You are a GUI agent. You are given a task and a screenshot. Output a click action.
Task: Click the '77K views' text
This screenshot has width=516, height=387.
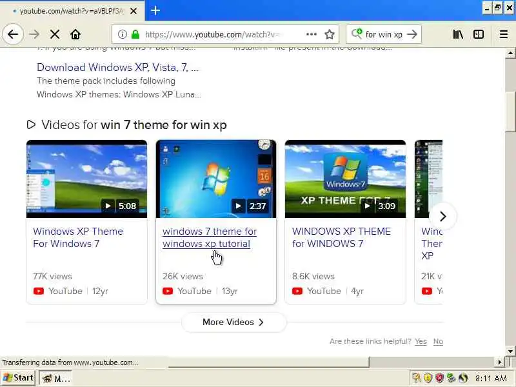pos(52,276)
